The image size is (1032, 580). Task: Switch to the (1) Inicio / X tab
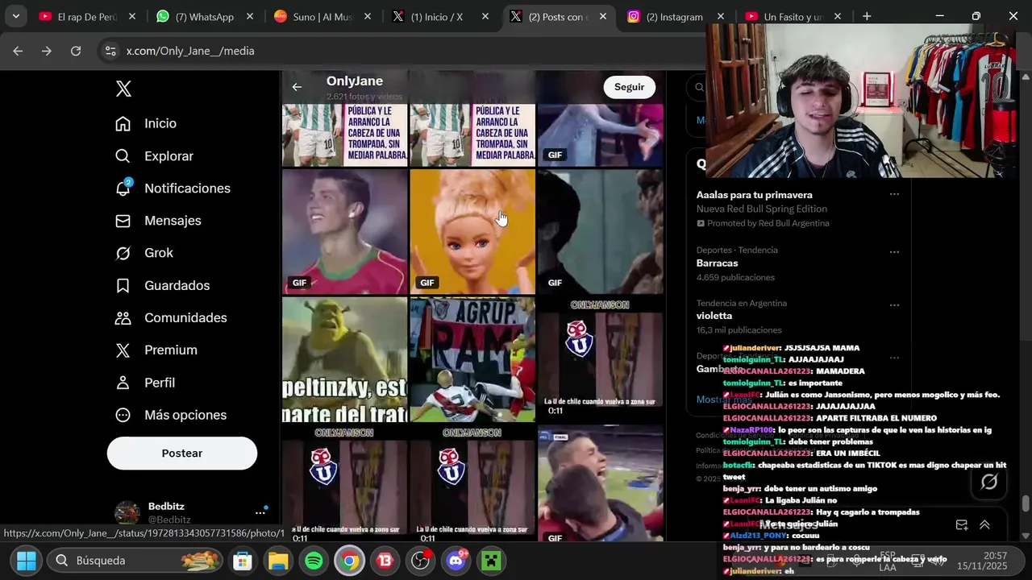pos(440,16)
